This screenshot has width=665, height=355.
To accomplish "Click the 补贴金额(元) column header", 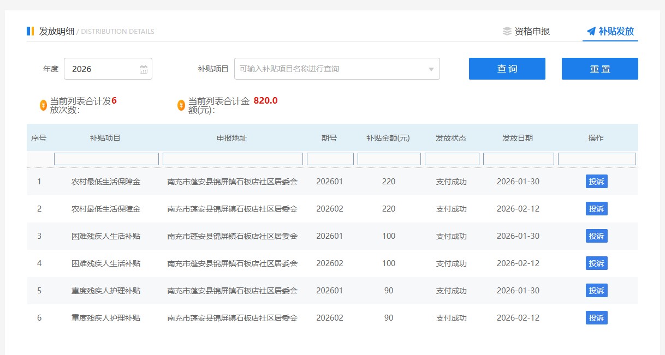I will (x=388, y=138).
